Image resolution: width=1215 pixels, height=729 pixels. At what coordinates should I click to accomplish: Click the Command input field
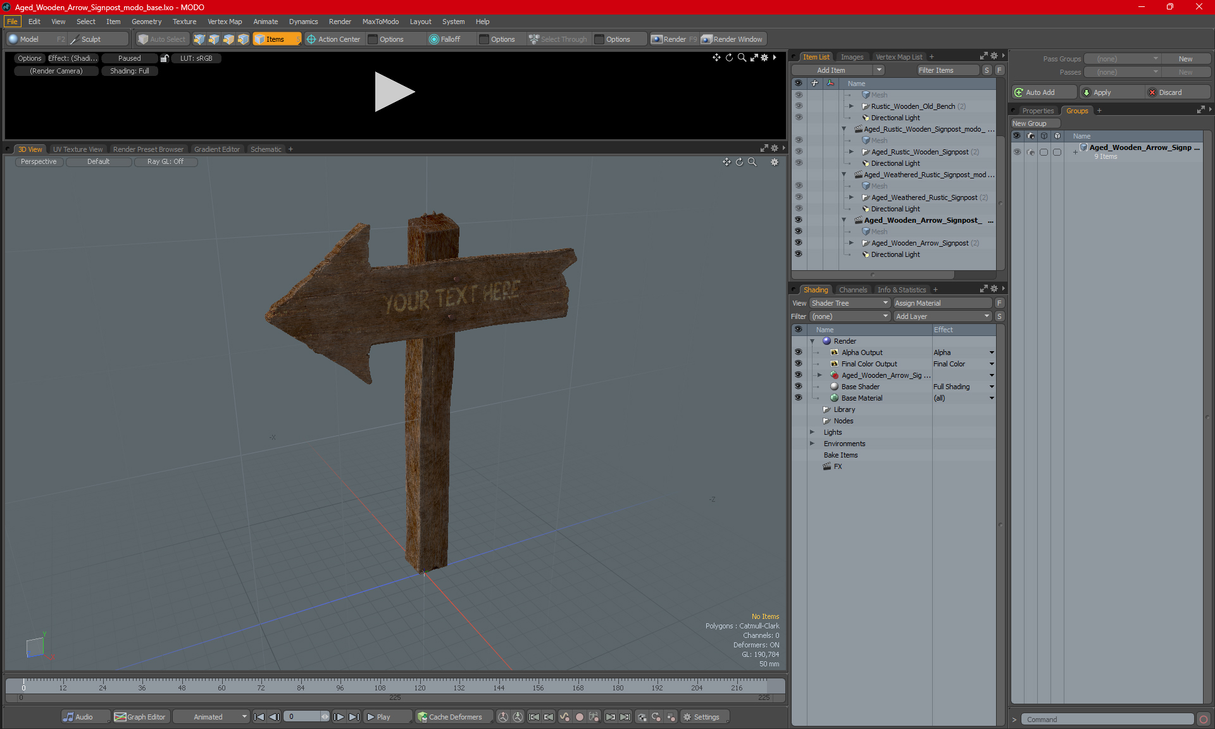point(1107,720)
